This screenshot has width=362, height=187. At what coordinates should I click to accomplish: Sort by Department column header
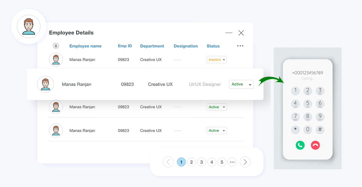pyautogui.click(x=152, y=46)
